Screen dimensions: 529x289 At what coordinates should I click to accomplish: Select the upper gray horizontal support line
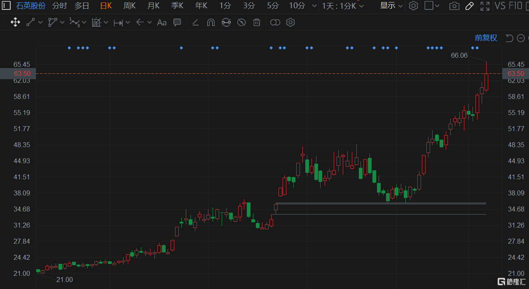click(381, 203)
